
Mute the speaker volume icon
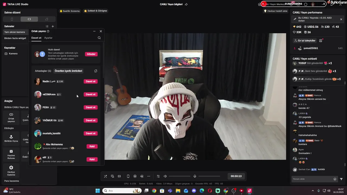tap(165, 176)
